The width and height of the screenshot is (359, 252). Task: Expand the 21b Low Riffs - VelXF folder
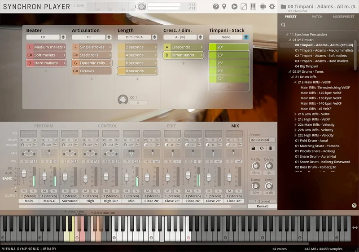click(x=296, y=114)
